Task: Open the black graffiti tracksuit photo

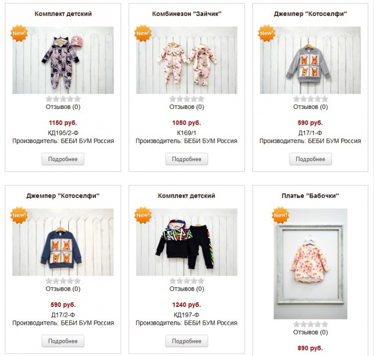Action: [x=187, y=242]
